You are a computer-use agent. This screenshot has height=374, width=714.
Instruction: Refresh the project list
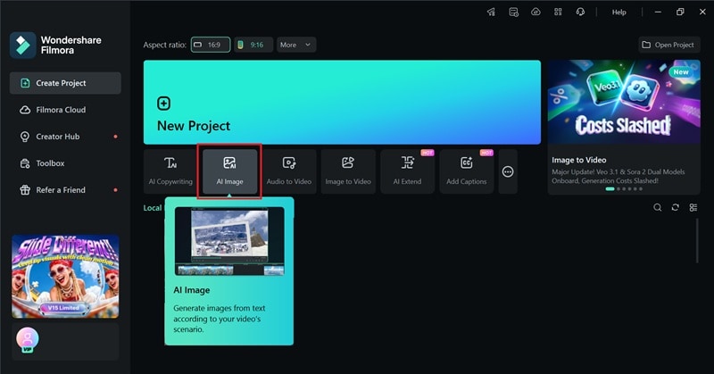675,208
